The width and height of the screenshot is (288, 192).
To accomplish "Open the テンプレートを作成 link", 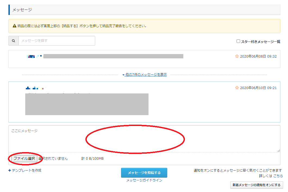I will [25, 171].
